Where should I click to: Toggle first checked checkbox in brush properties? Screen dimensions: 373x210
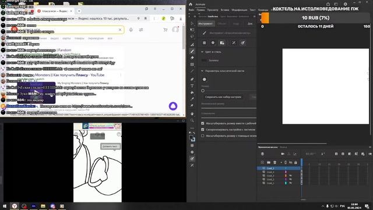(x=203, y=123)
